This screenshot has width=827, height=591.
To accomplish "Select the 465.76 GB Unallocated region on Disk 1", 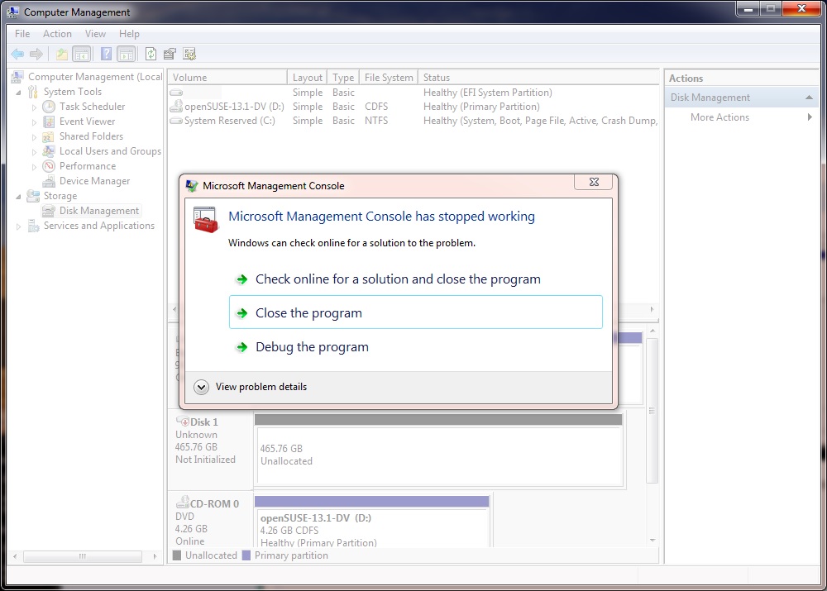I will point(439,450).
